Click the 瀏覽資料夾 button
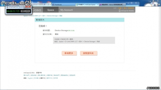 (x=89, y=53)
